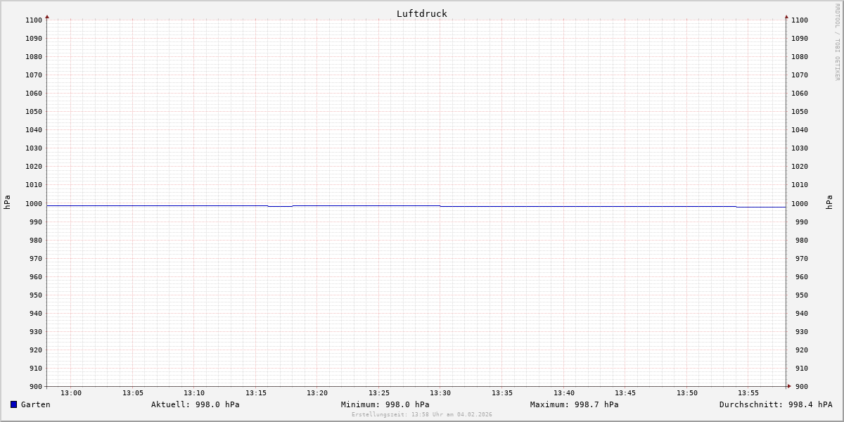Click the Durchschnitt 998.4 hPA value
Screen dimensions: 844x422
pyautogui.click(x=775, y=404)
